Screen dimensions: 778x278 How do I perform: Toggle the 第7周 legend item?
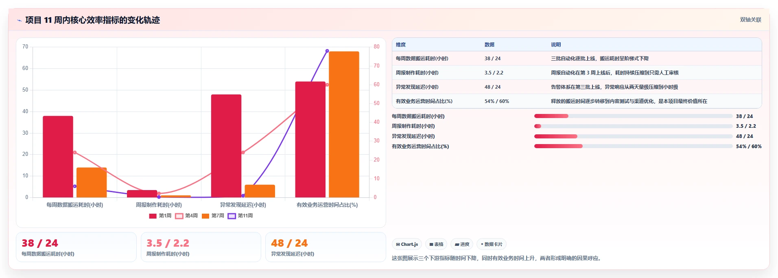(213, 216)
